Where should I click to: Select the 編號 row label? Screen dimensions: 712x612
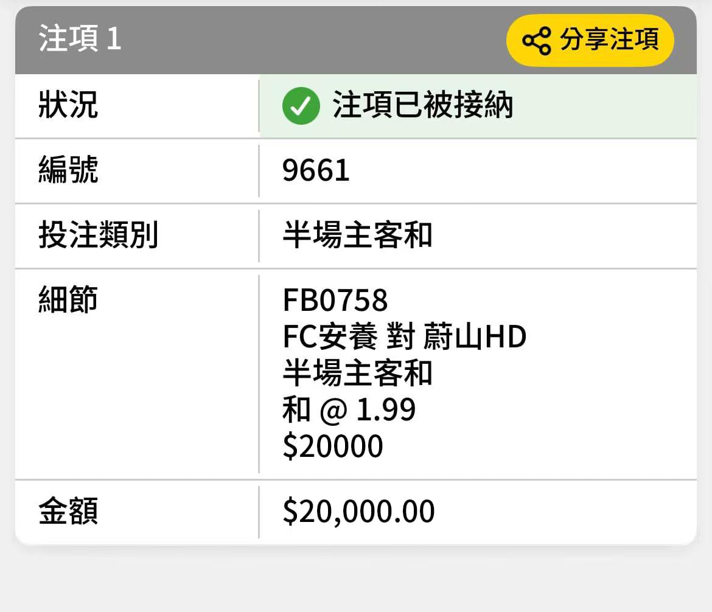pos(68,170)
